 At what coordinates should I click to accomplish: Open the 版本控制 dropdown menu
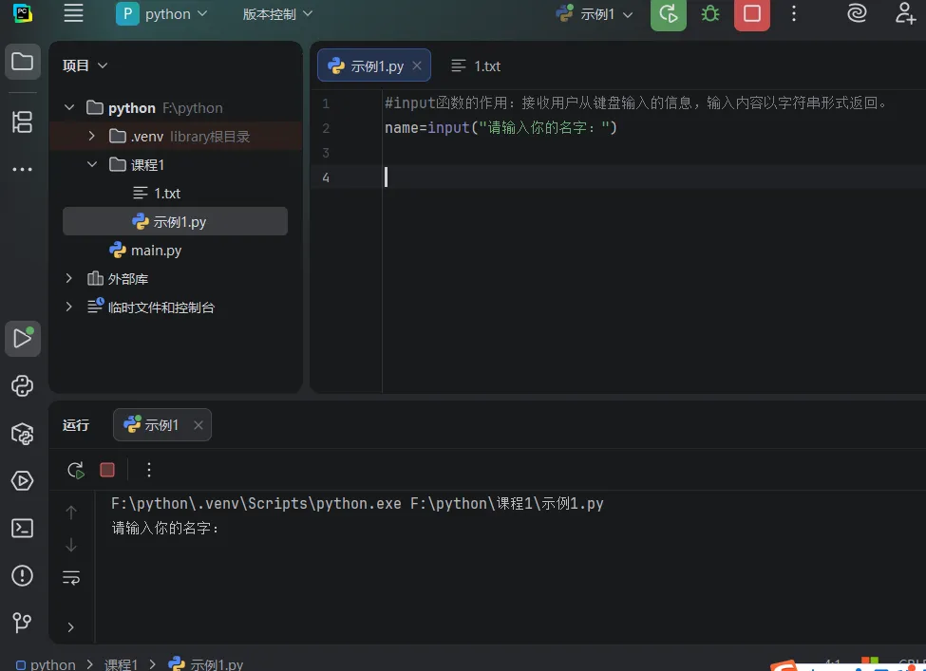click(277, 13)
